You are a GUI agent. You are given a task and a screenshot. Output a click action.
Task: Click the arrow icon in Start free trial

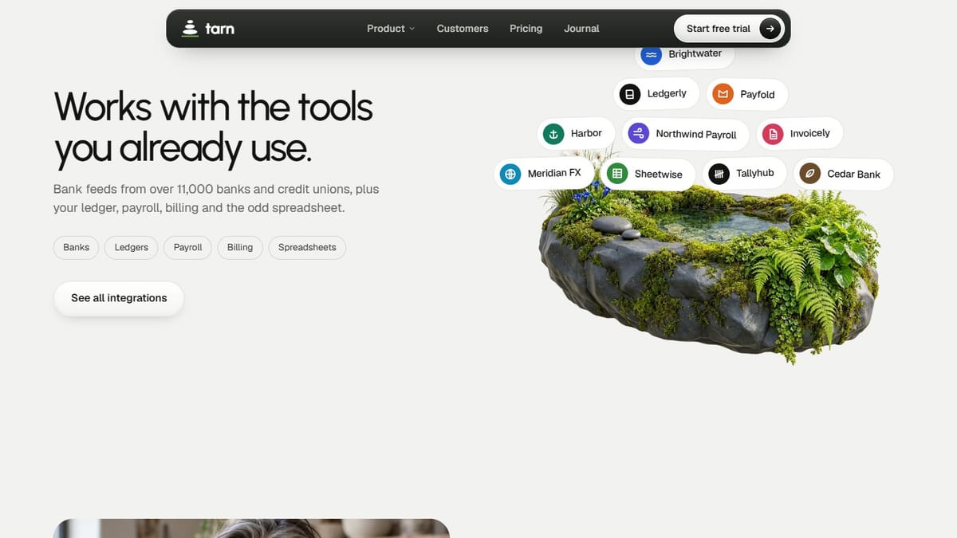tap(770, 29)
